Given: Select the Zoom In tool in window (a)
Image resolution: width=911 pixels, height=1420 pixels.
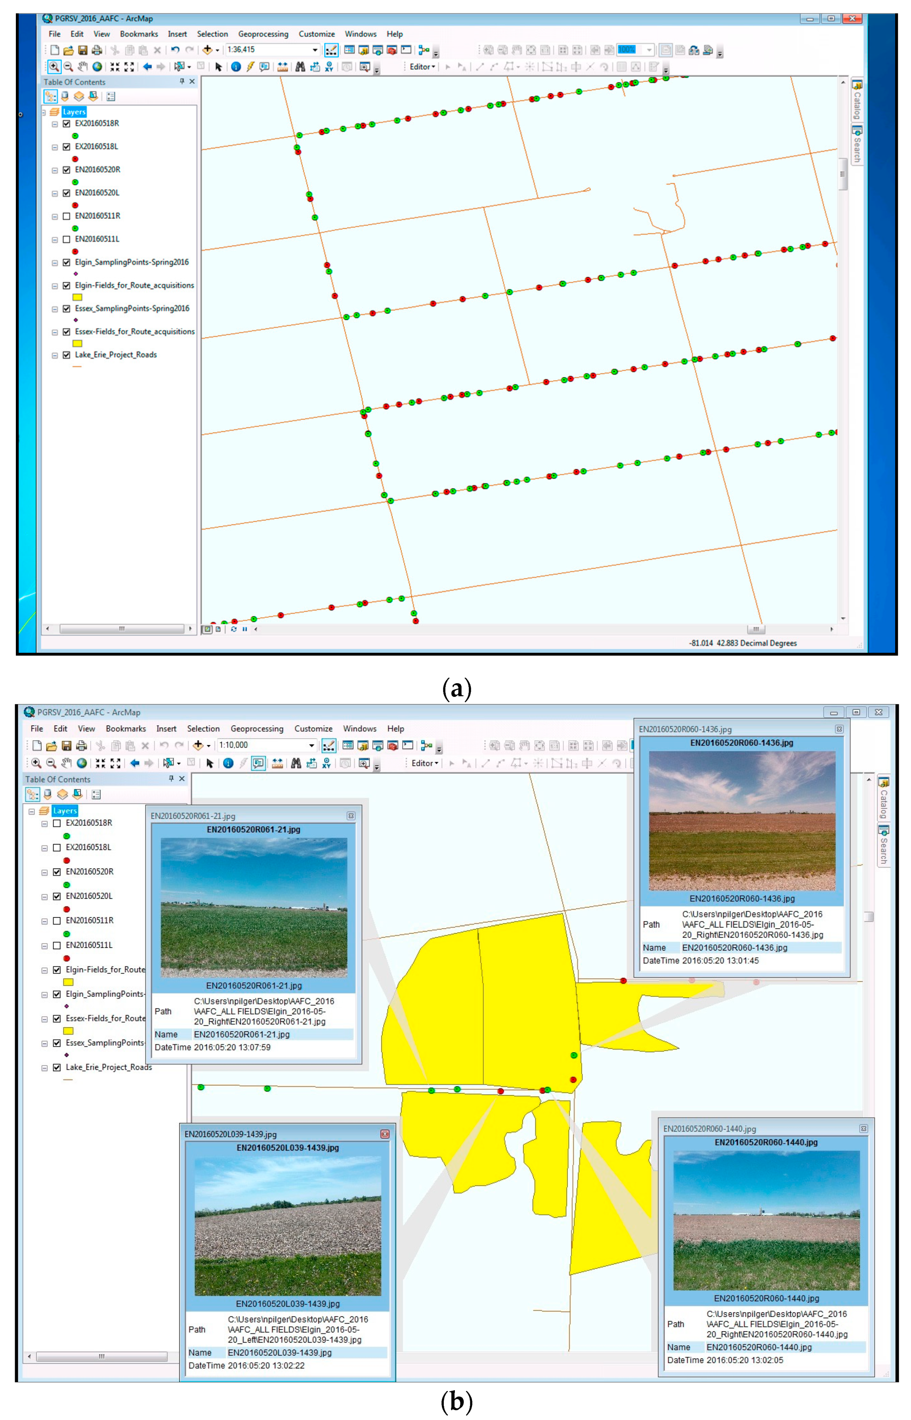Looking at the screenshot, I should (x=54, y=67).
